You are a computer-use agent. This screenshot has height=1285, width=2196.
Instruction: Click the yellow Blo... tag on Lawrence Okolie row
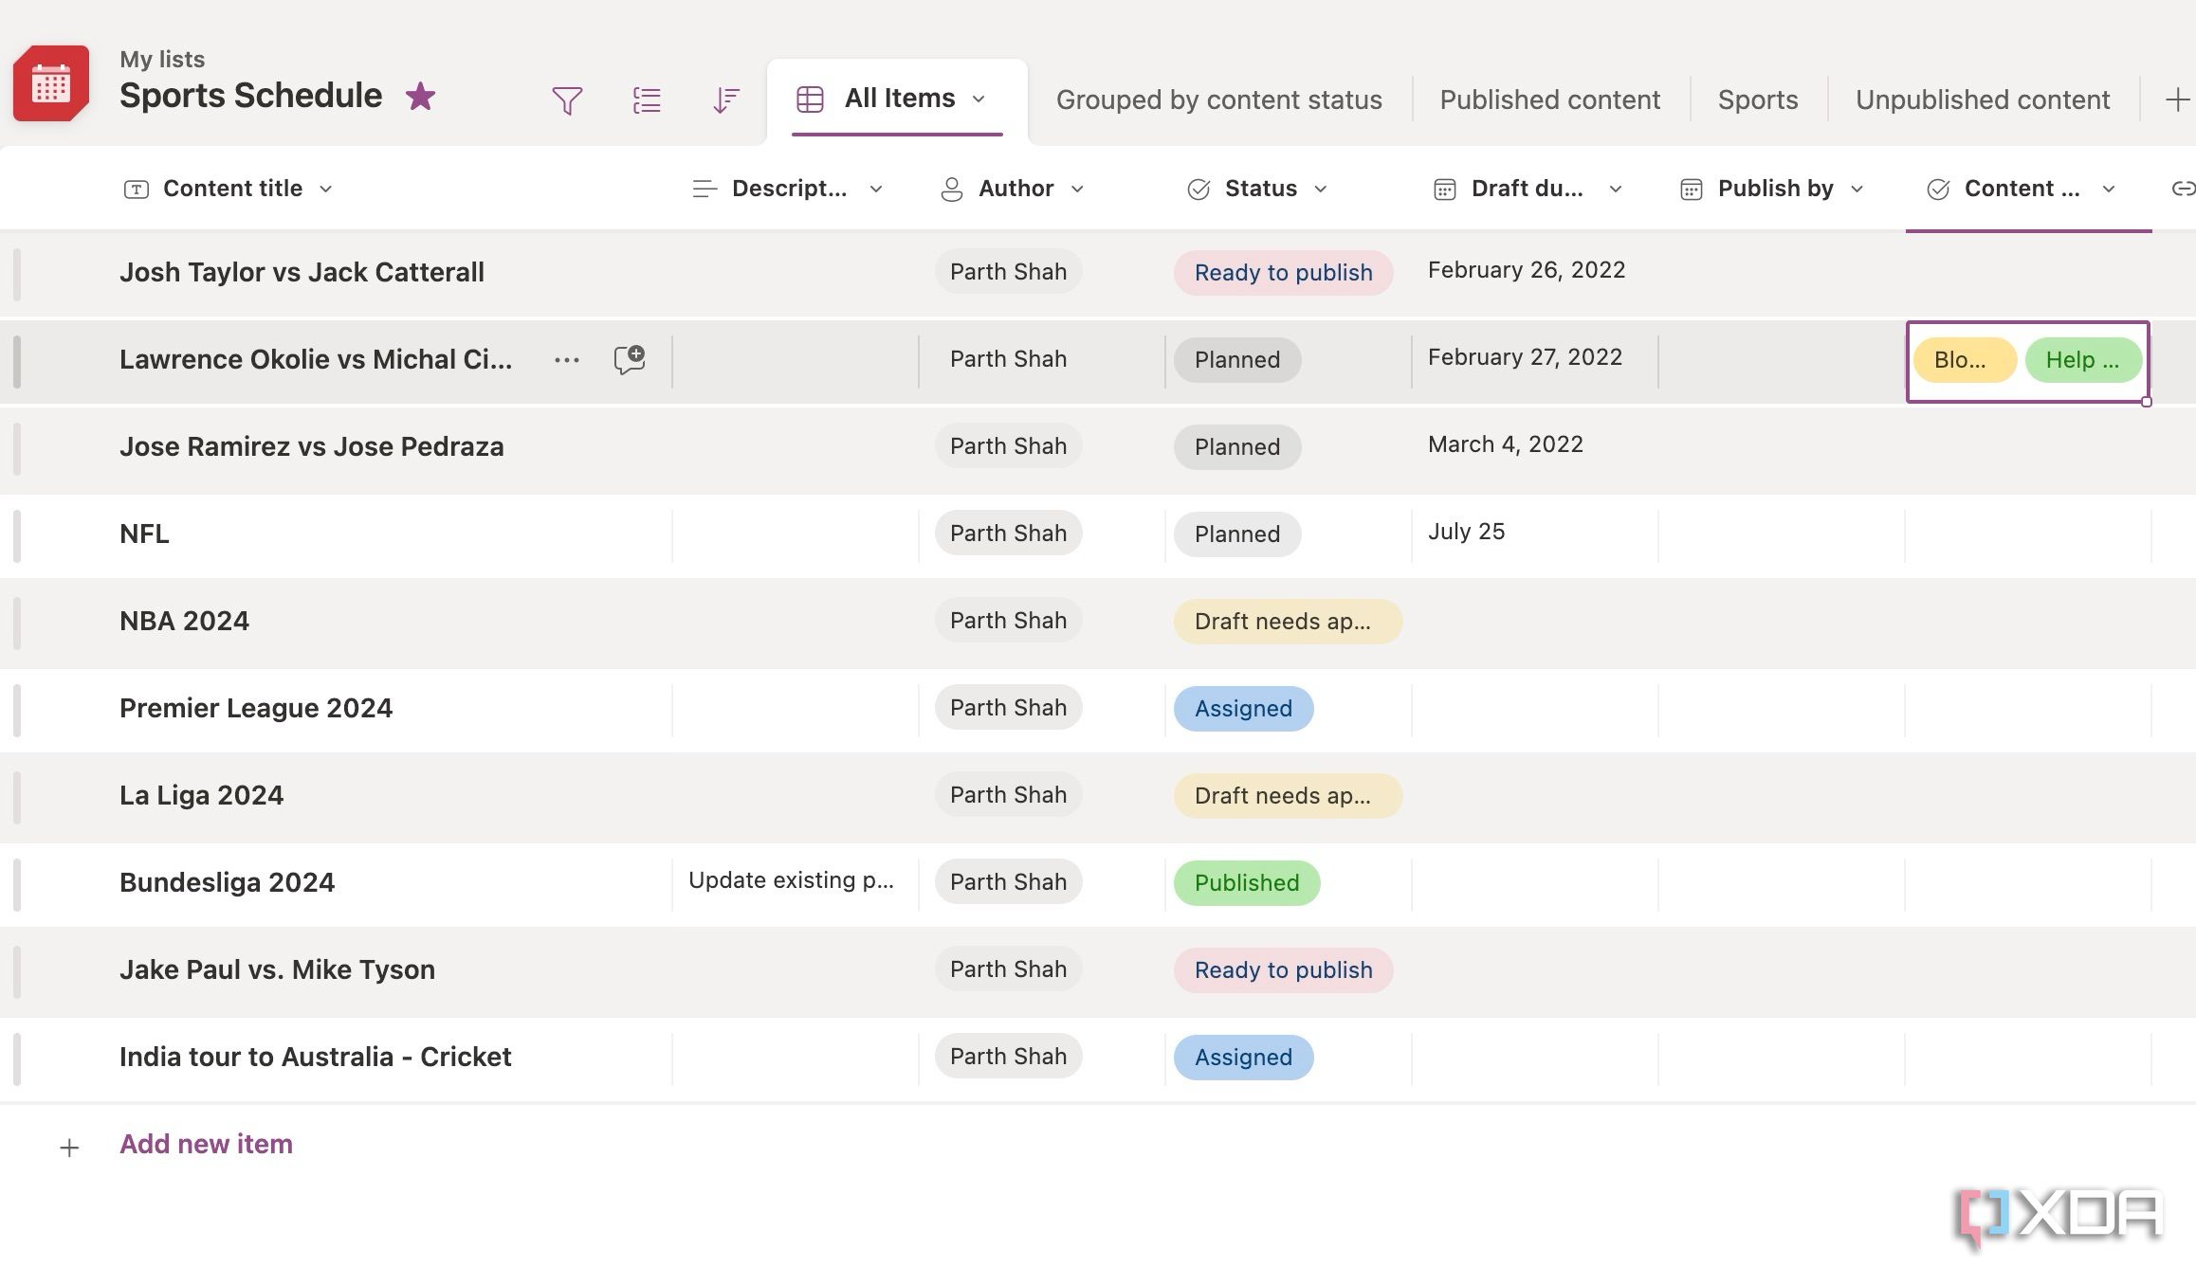click(x=1964, y=359)
